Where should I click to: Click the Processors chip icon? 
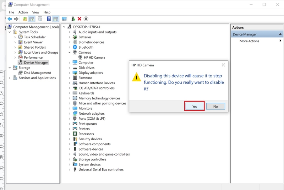75,134
